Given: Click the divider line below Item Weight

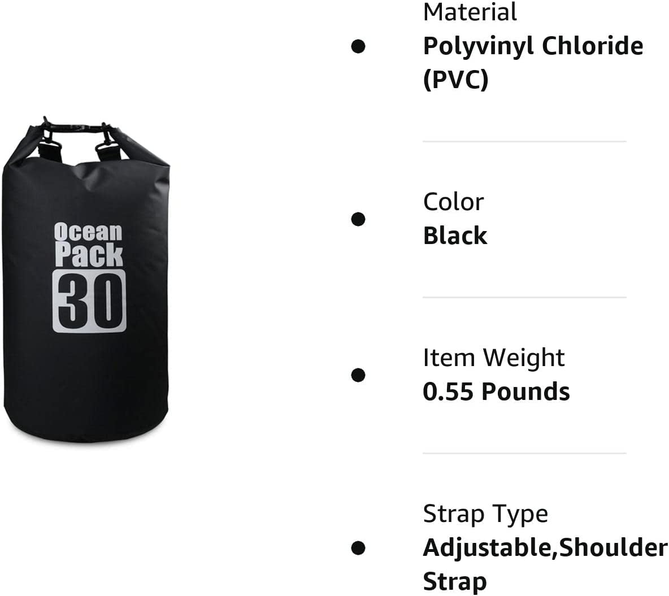Looking at the screenshot, I should 524,453.
